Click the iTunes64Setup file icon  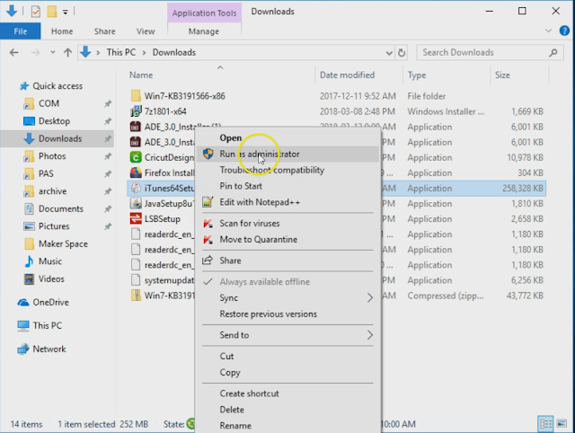[x=136, y=188]
